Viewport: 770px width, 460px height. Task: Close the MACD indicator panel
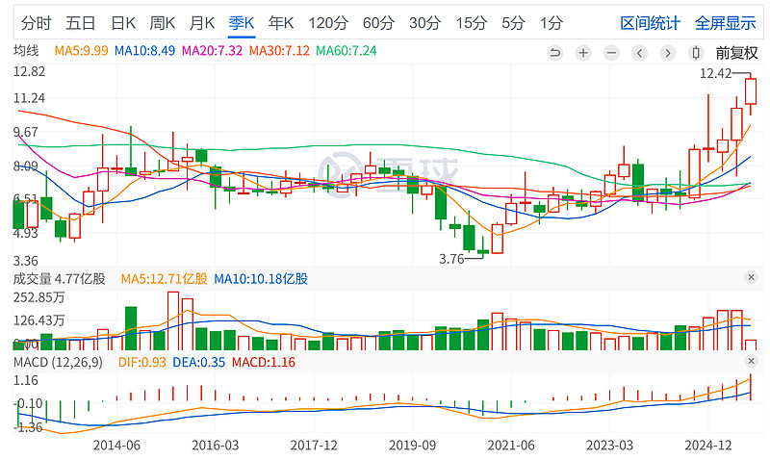point(751,361)
